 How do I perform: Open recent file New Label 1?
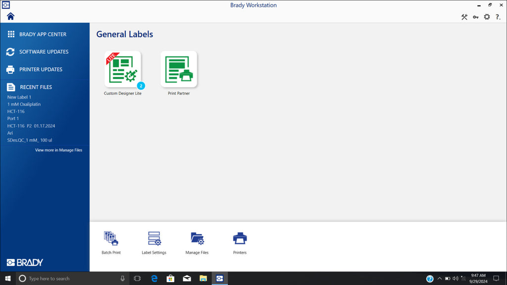point(19,97)
